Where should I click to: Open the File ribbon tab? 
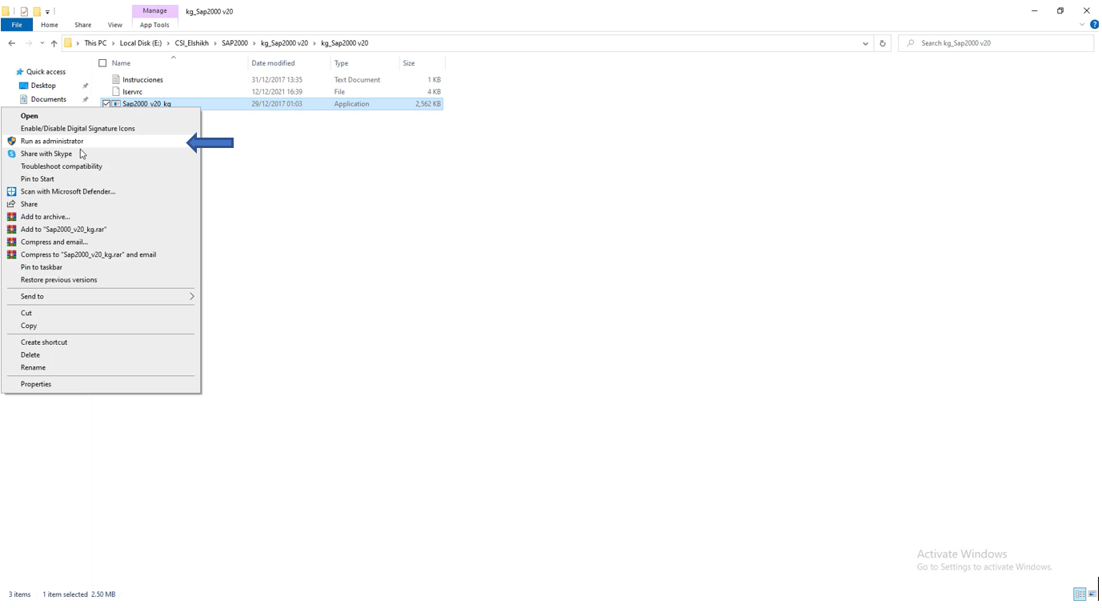[x=17, y=25]
